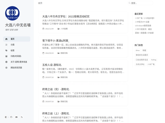Viewport: 165px width, 123px height.
Task: Open the category 八中投稿 under first post
Action: click(64, 29)
